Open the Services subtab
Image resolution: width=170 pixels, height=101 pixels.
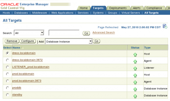[x=83, y=13]
